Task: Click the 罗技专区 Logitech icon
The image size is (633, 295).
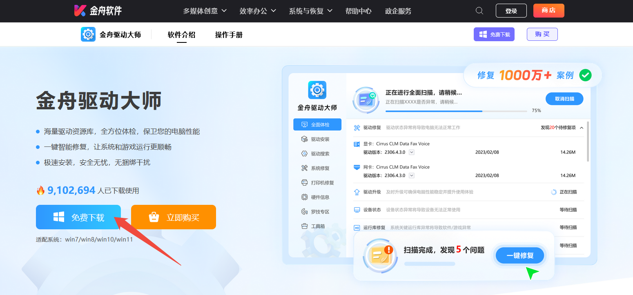Action: coord(304,211)
